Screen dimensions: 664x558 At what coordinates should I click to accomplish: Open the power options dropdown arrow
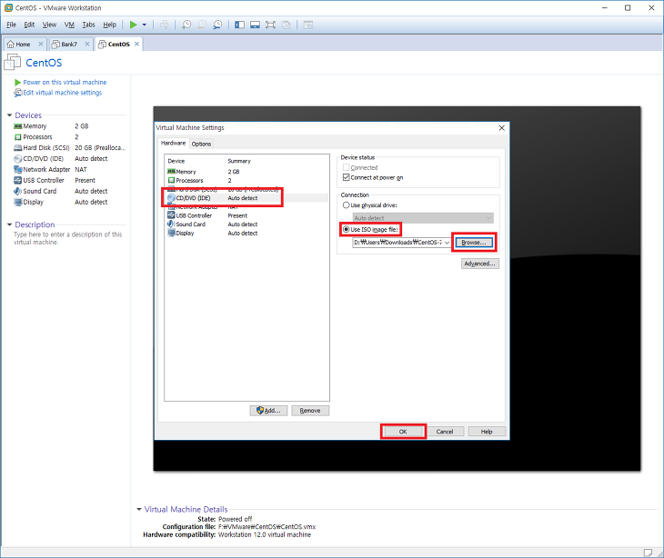(145, 25)
